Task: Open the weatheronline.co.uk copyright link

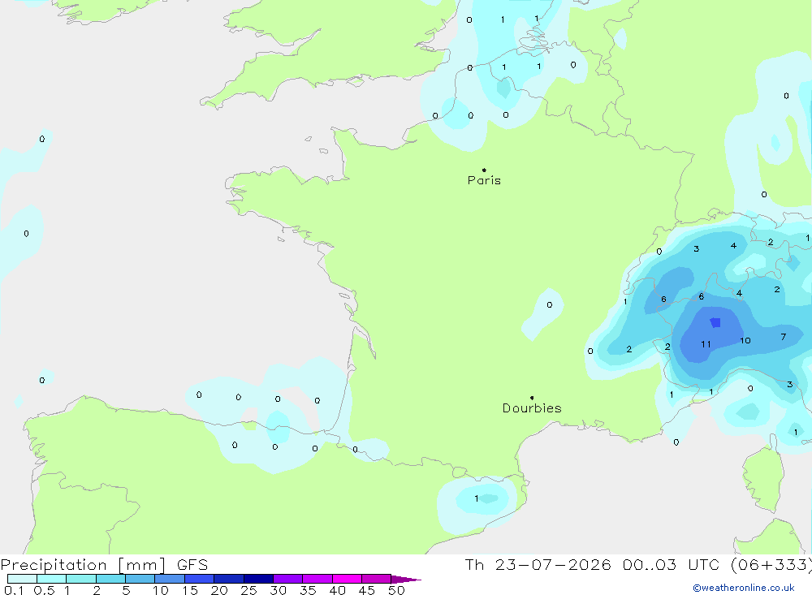Action: click(x=743, y=588)
